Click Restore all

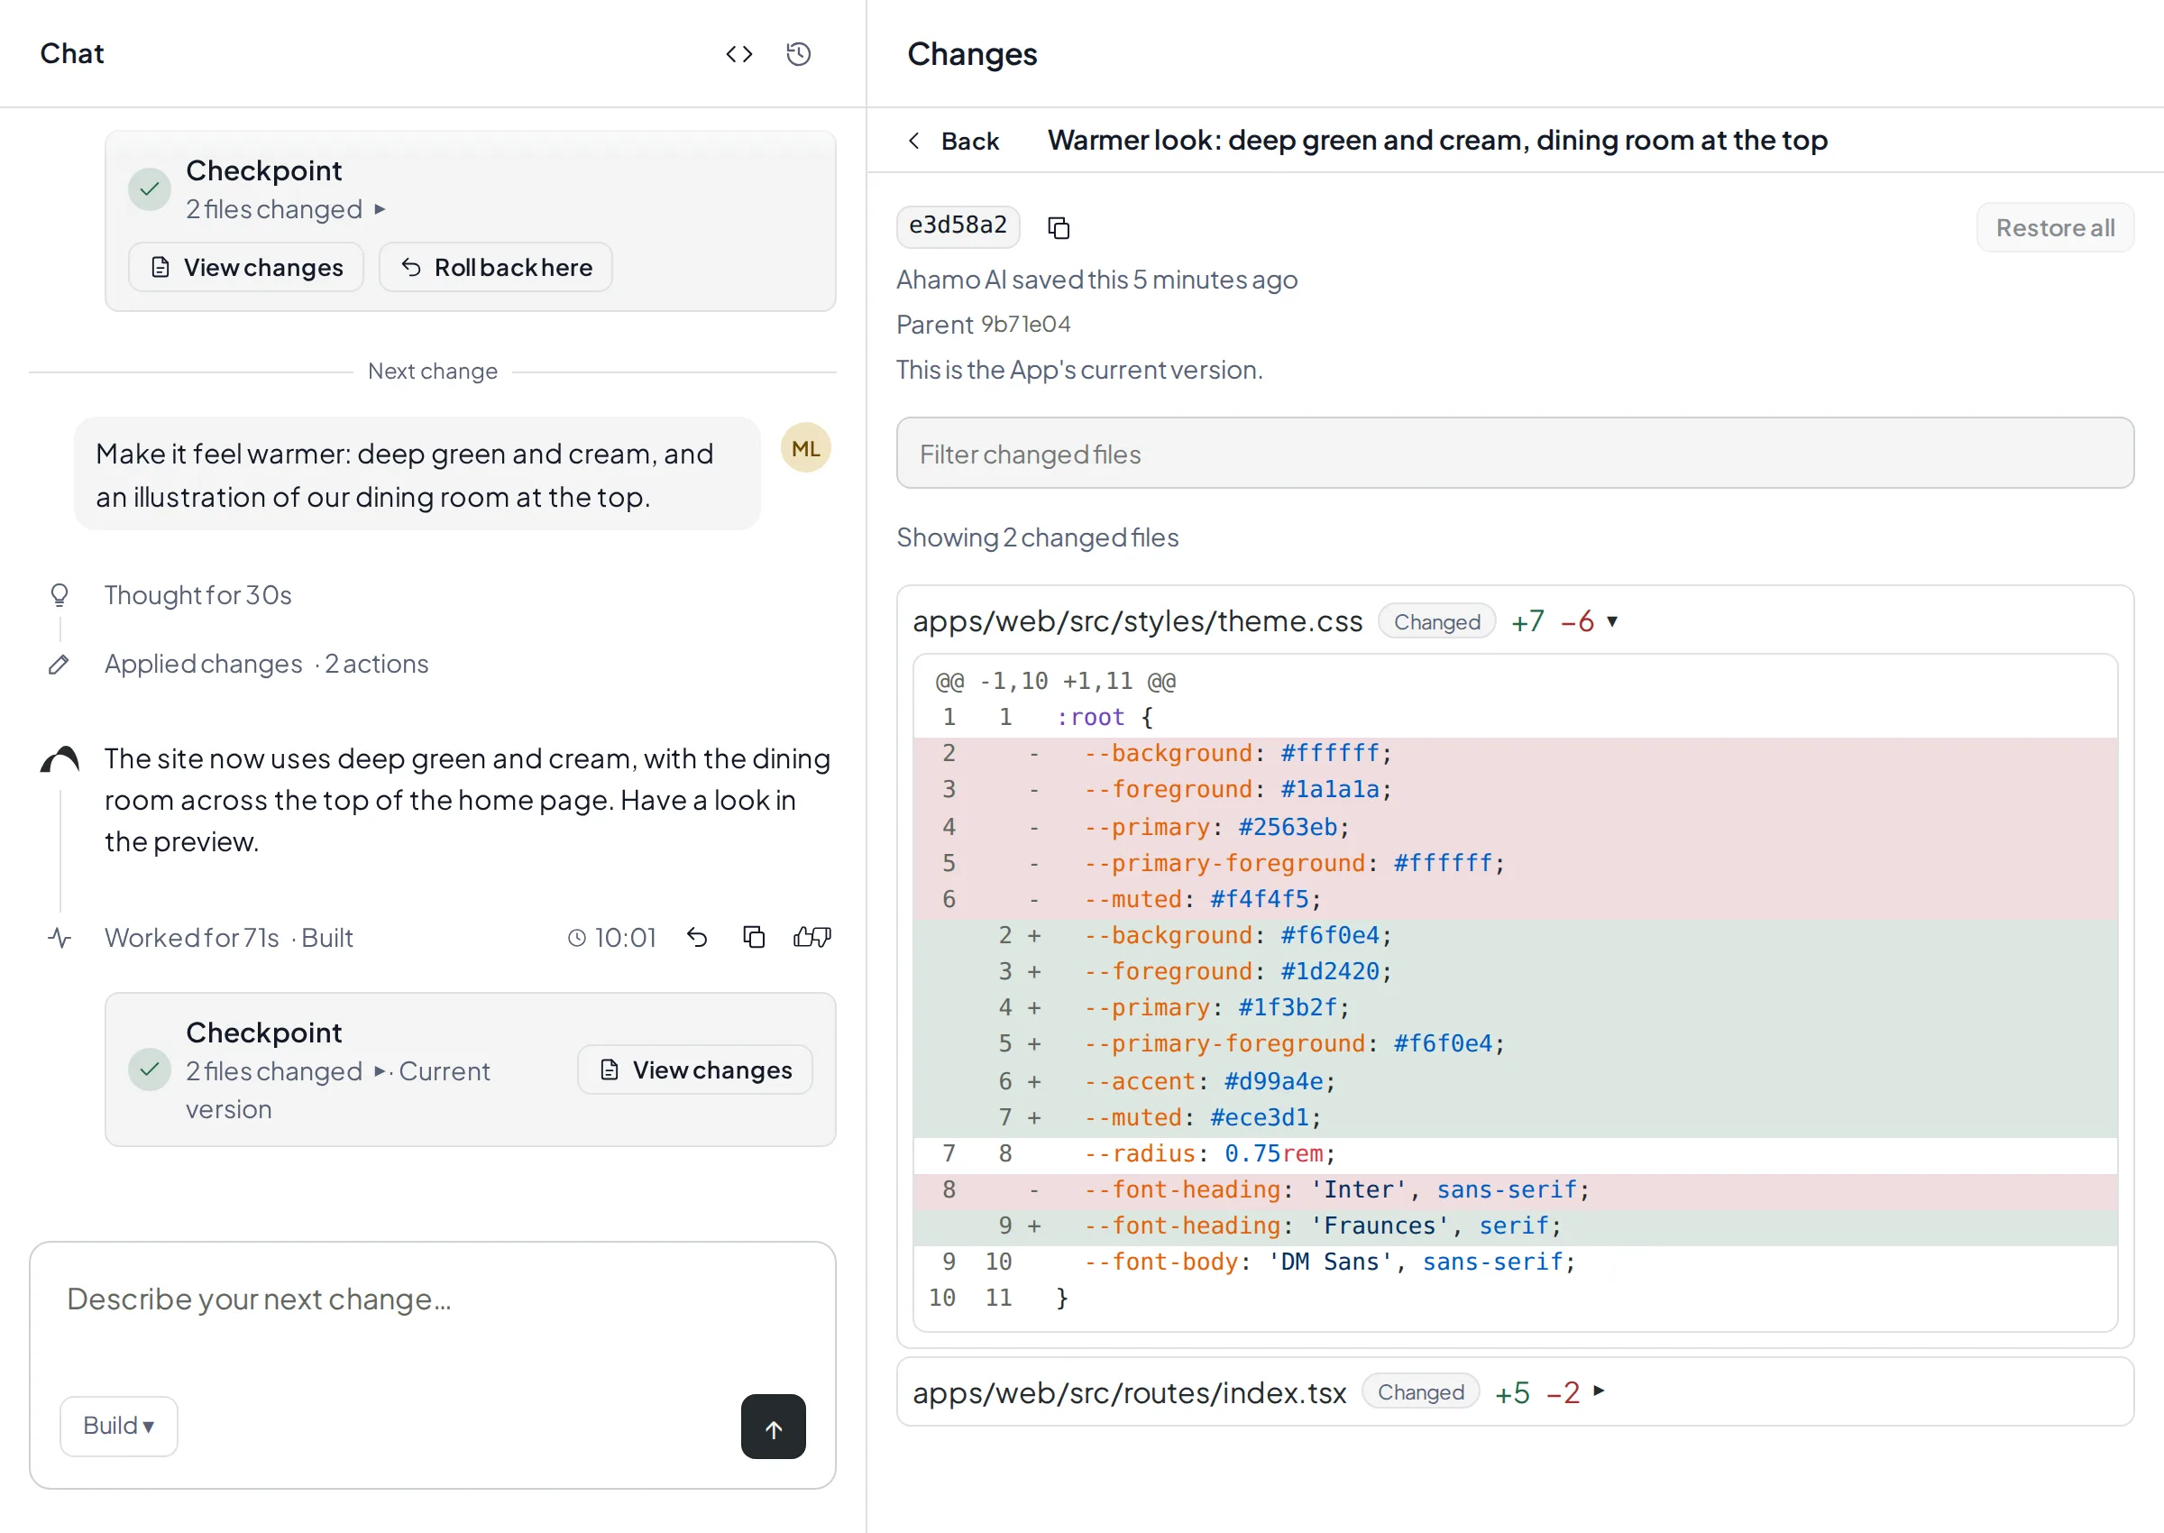(2055, 227)
